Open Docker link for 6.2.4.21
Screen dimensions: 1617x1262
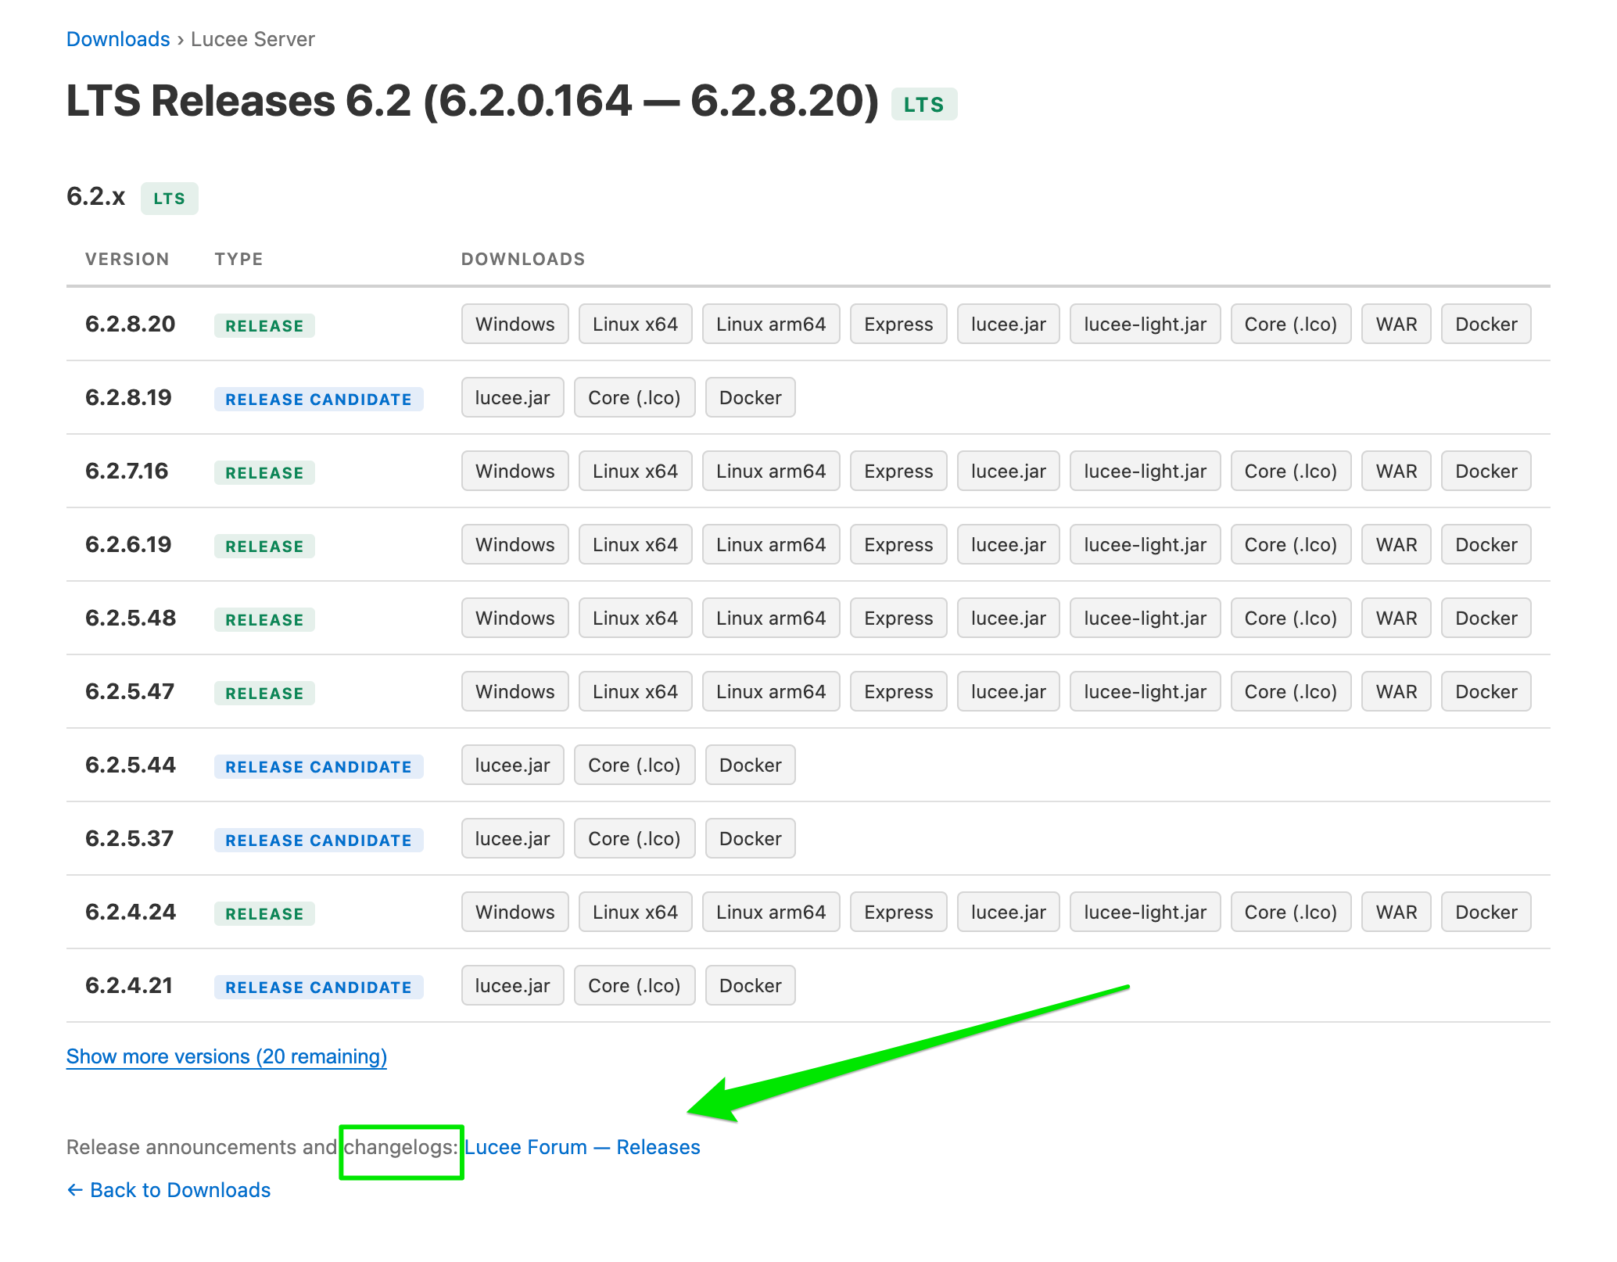point(751,985)
